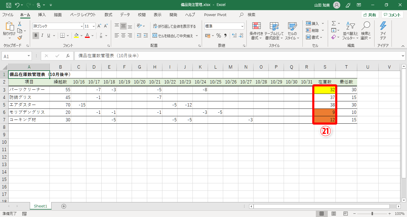The width and height of the screenshot is (407, 217).
Task: Click the macro recording icon in status bar
Action: [24, 214]
